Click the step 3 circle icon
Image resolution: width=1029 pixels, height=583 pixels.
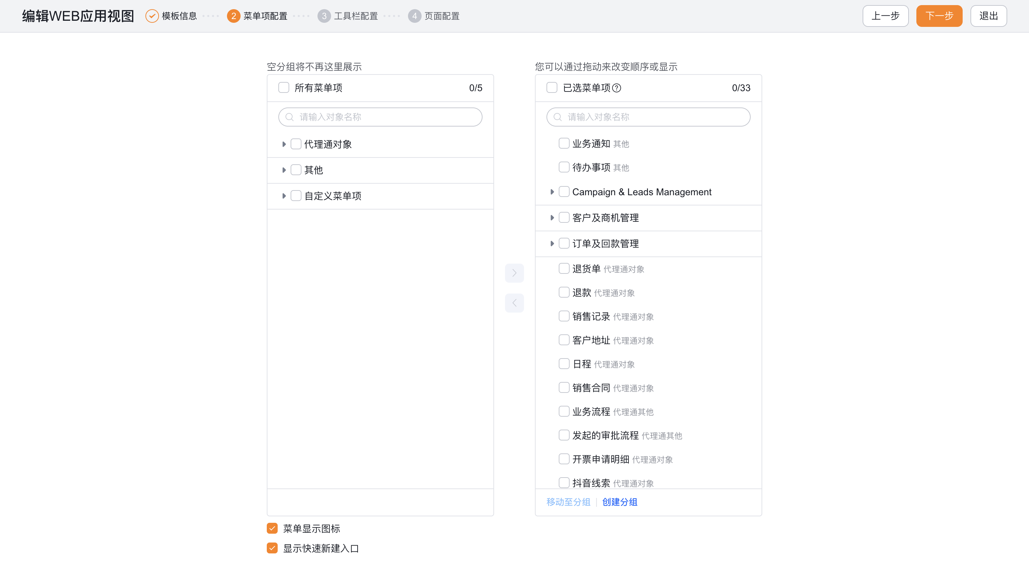[x=324, y=16]
